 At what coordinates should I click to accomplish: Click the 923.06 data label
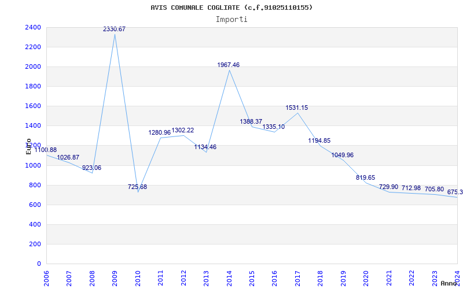pos(91,168)
